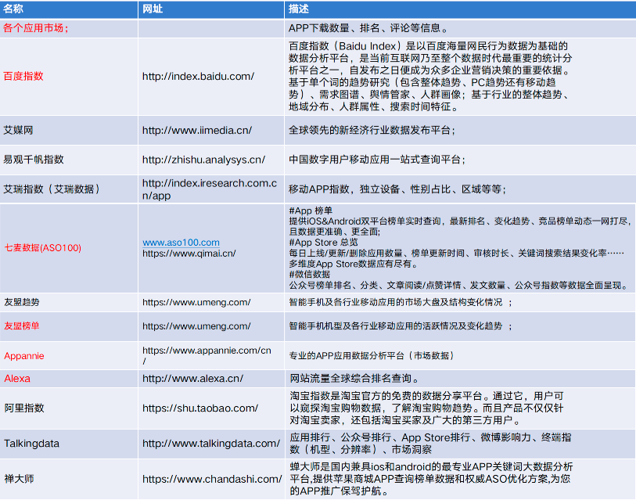
Task: Click the umeng.com URL in 友盟榜单 row
Action: pos(196,326)
